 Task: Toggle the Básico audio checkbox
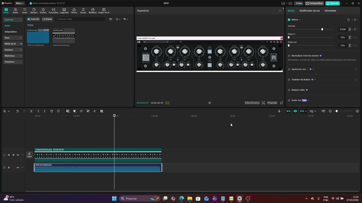tap(289, 20)
